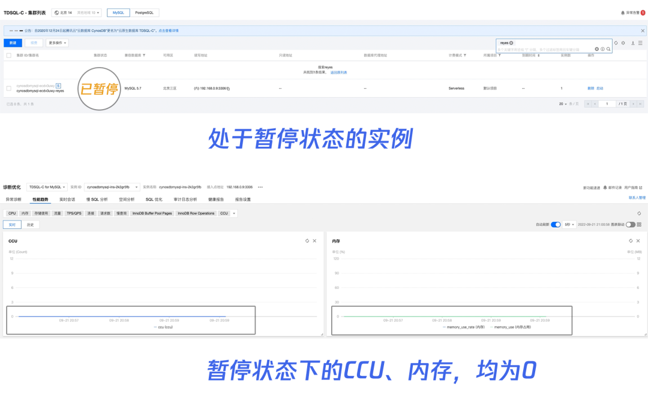Go to the first page of results
The image size is (648, 395).
pyautogui.click(x=588, y=104)
